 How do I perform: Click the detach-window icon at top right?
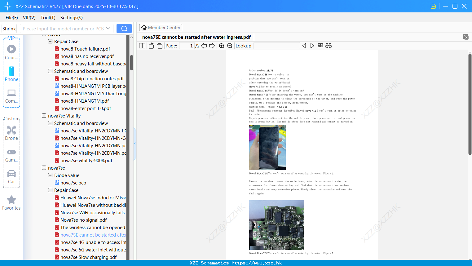pos(466,37)
